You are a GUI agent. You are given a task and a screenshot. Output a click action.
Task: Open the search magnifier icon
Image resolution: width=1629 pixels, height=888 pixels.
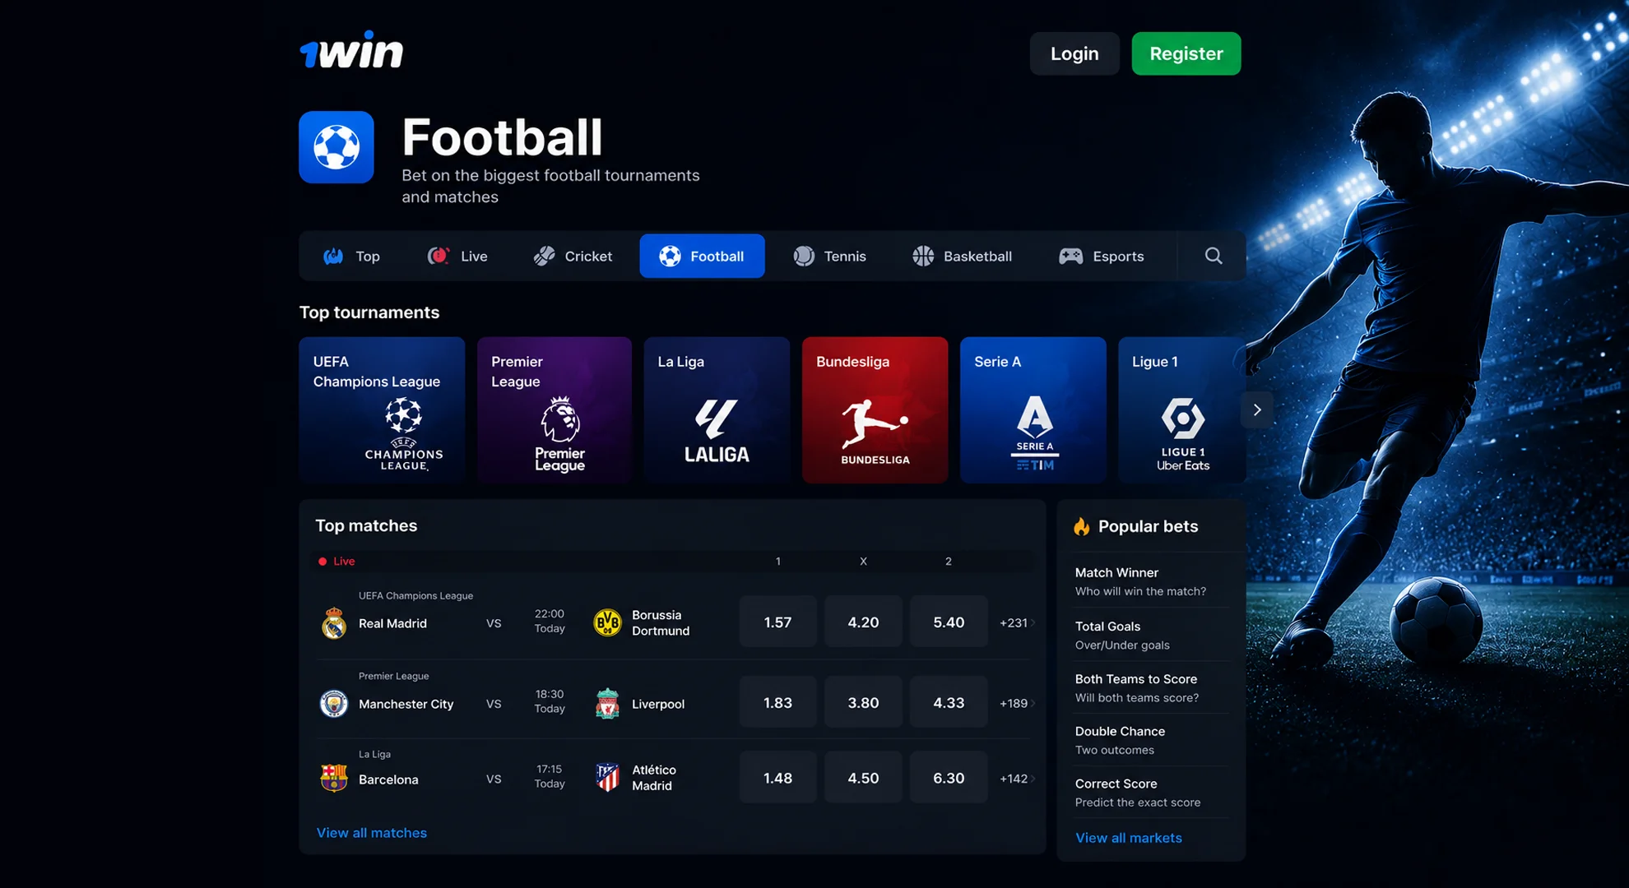(x=1214, y=256)
